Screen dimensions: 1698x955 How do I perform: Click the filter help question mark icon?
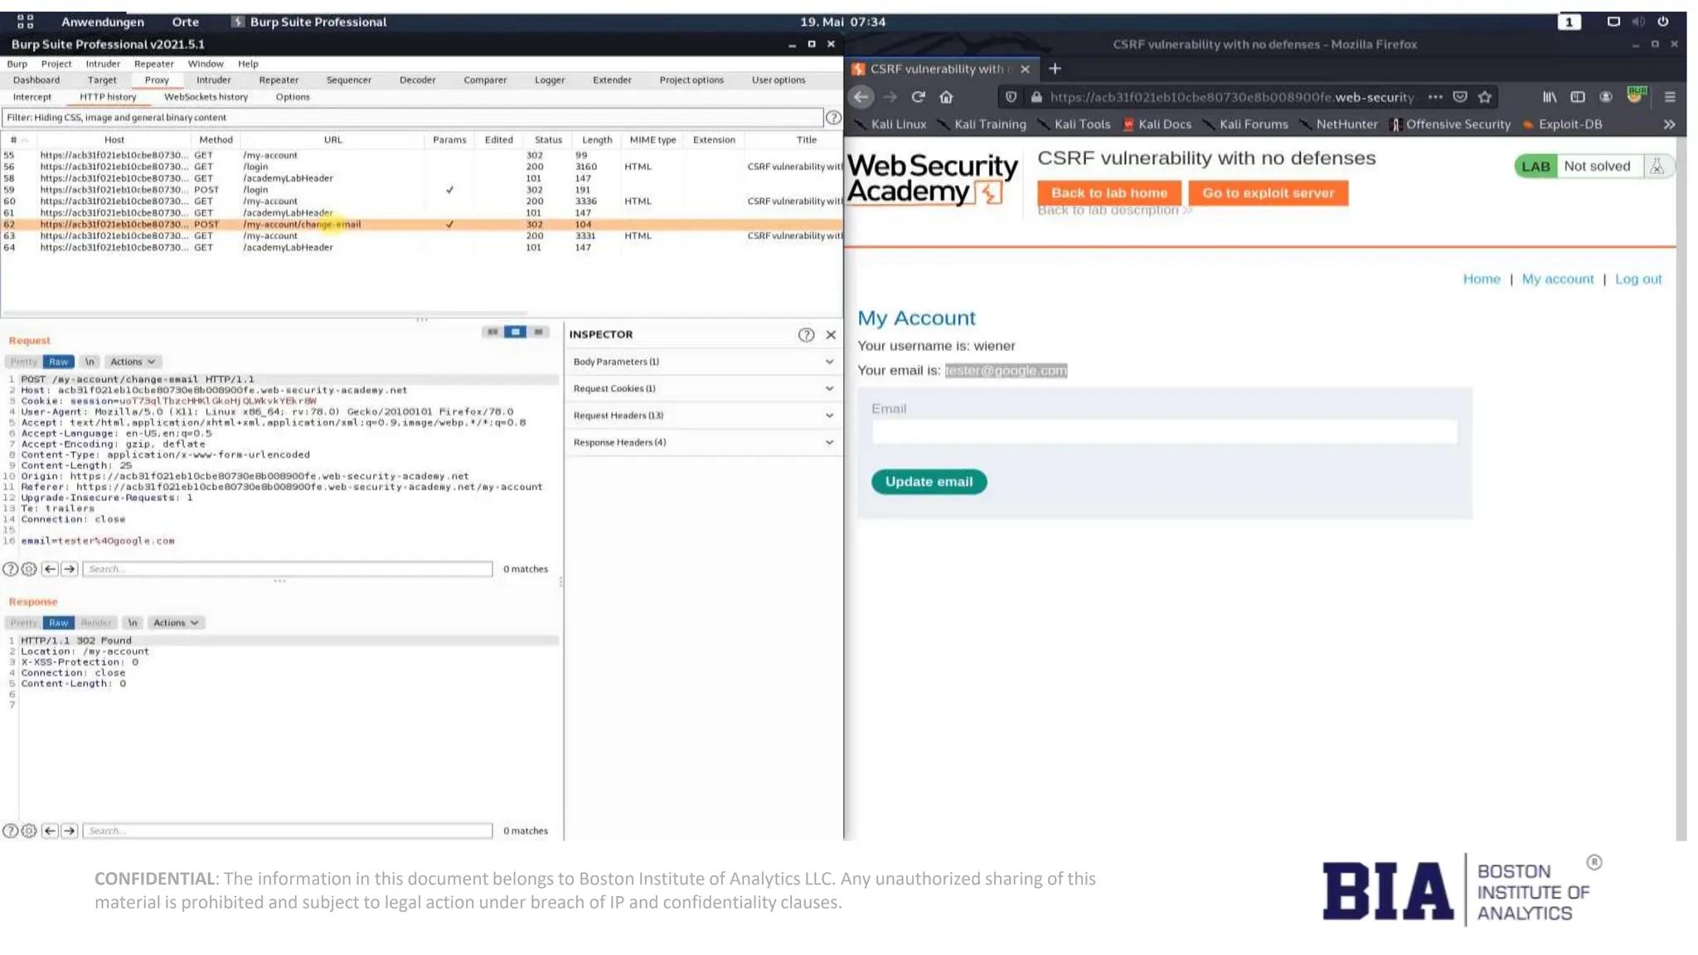833,118
